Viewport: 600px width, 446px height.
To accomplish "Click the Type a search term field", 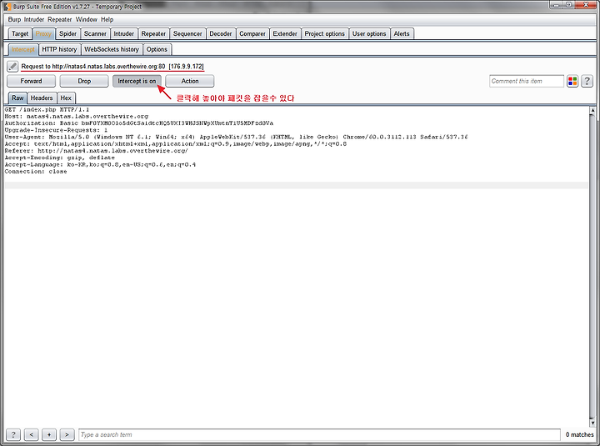I will (x=319, y=434).
